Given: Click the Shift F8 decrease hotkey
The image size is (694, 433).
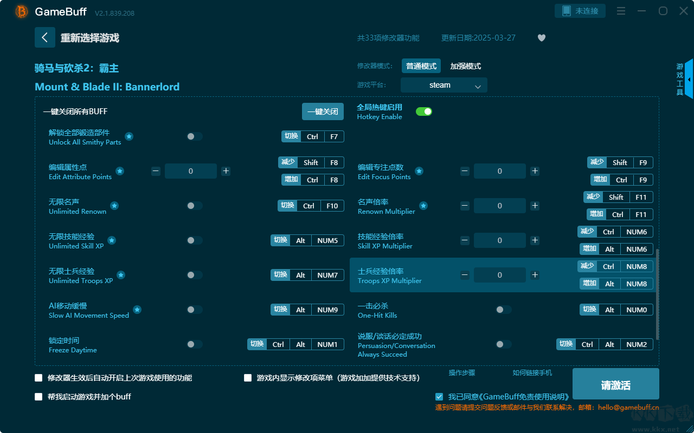Looking at the screenshot, I should (311, 162).
